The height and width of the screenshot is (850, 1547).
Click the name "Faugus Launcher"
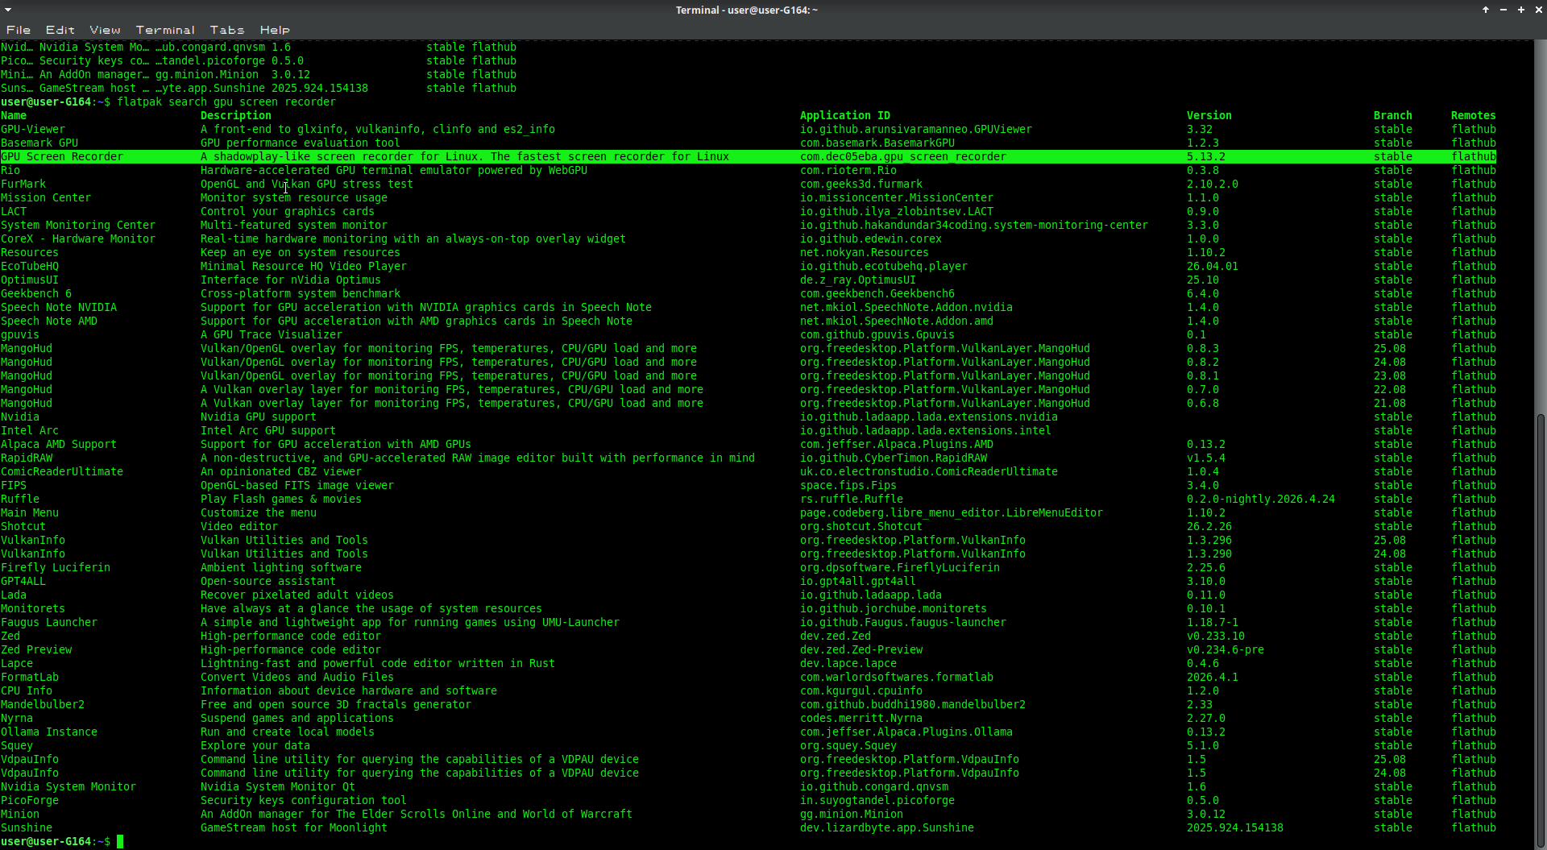(49, 623)
